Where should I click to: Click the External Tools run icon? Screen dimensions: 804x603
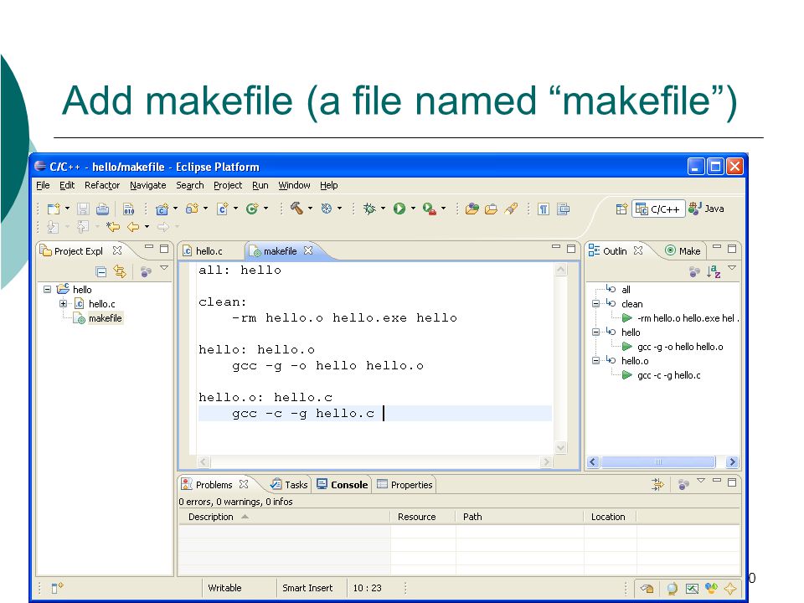click(x=429, y=209)
